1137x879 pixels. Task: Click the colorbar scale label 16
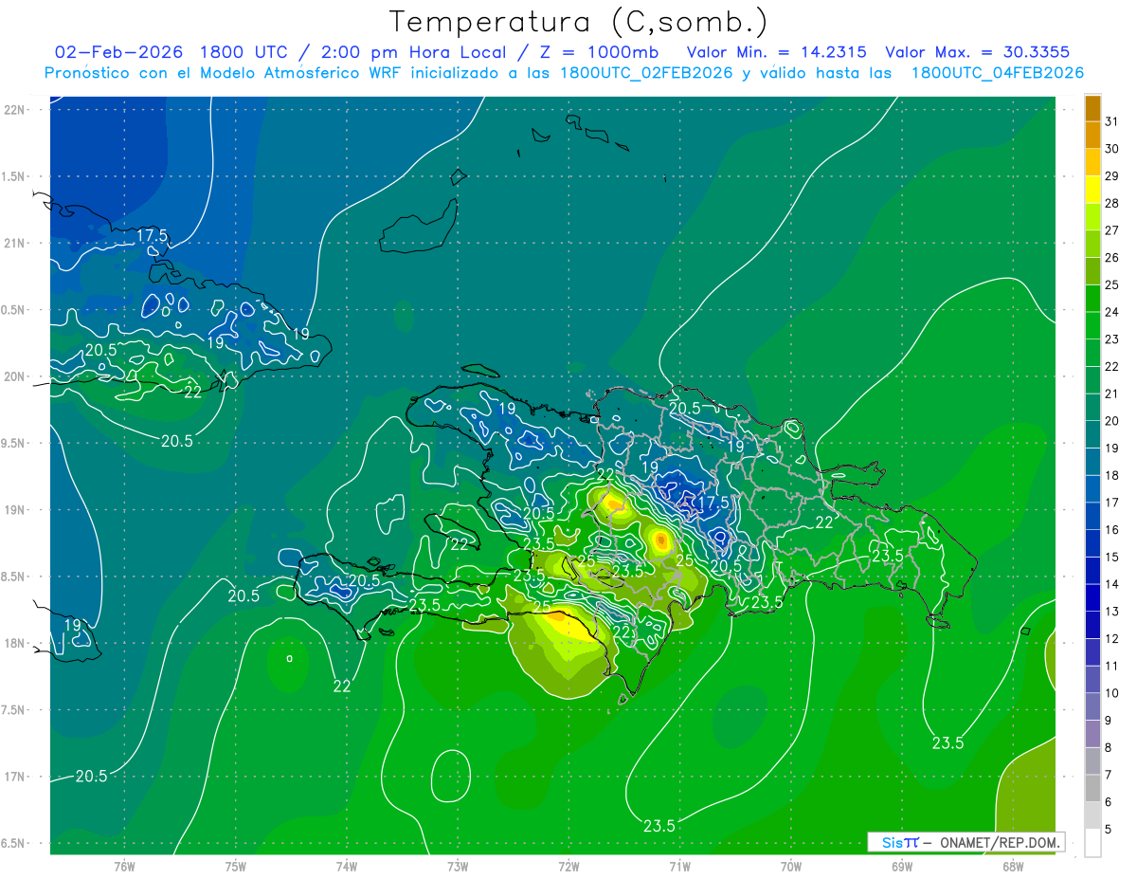pyautogui.click(x=1112, y=530)
